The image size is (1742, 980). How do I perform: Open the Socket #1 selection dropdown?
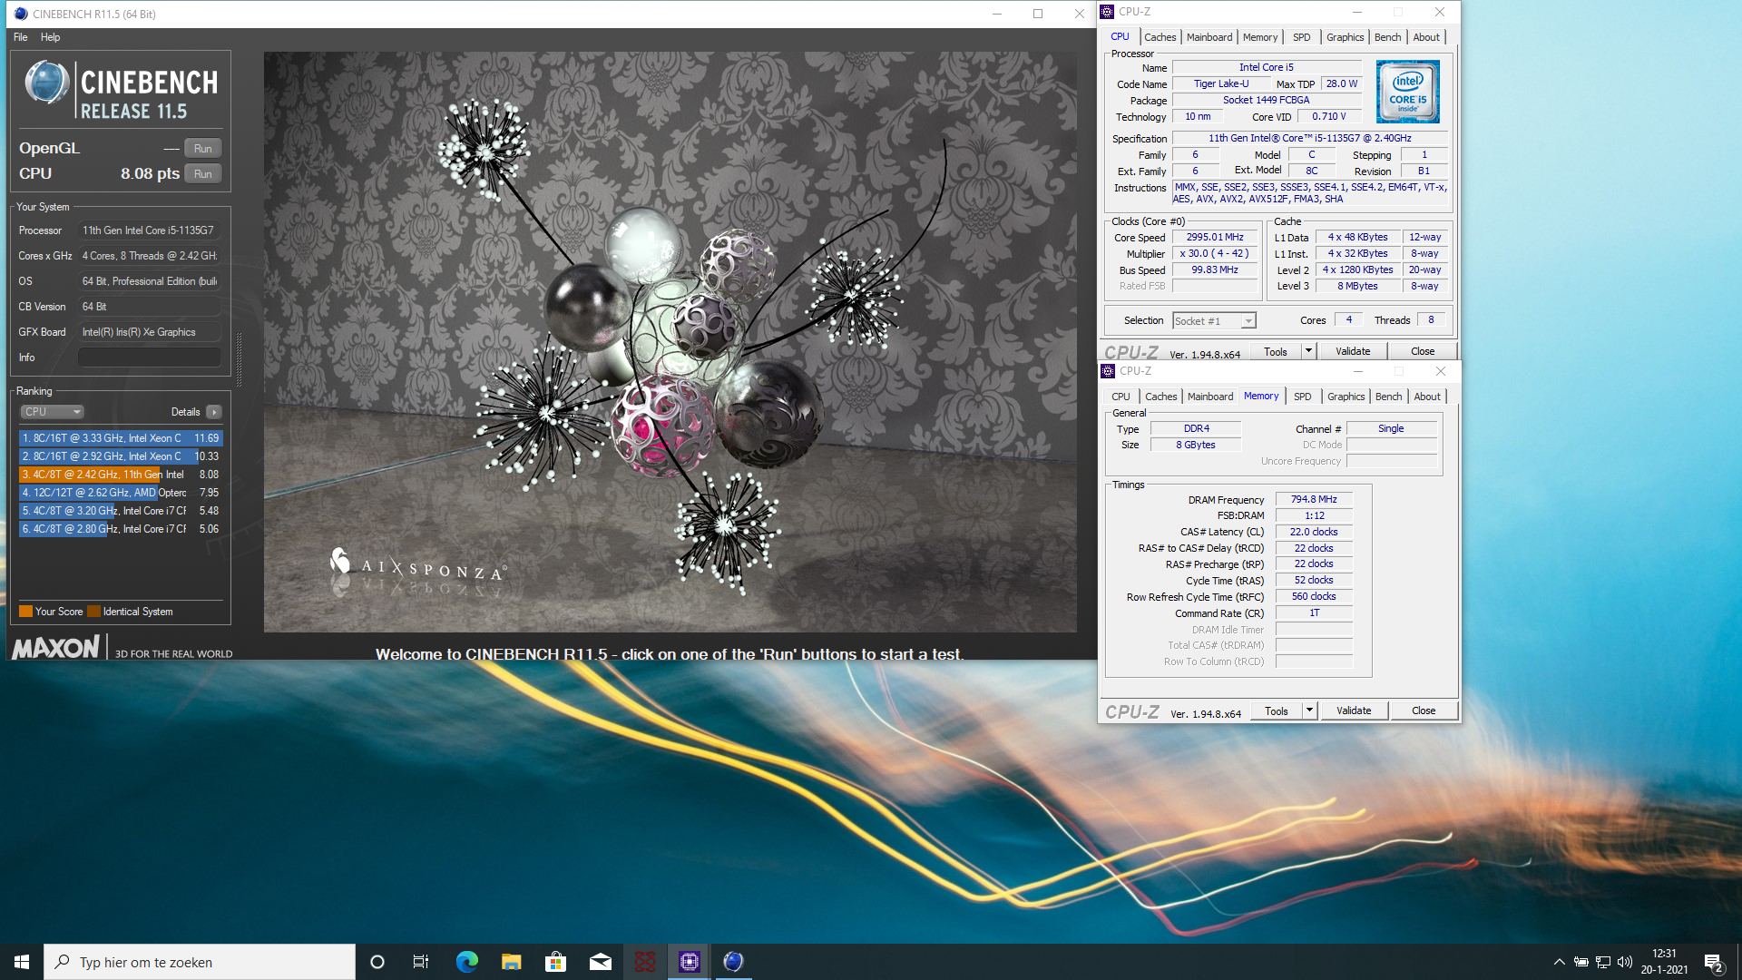tap(1214, 321)
